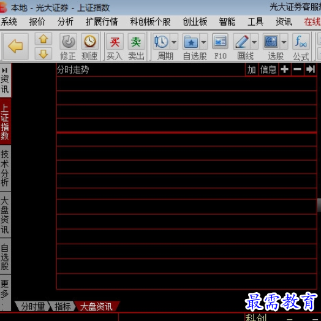The height and width of the screenshot is (321, 321).
Task: Click the 选股 stock screener icon
Action: 271,42
